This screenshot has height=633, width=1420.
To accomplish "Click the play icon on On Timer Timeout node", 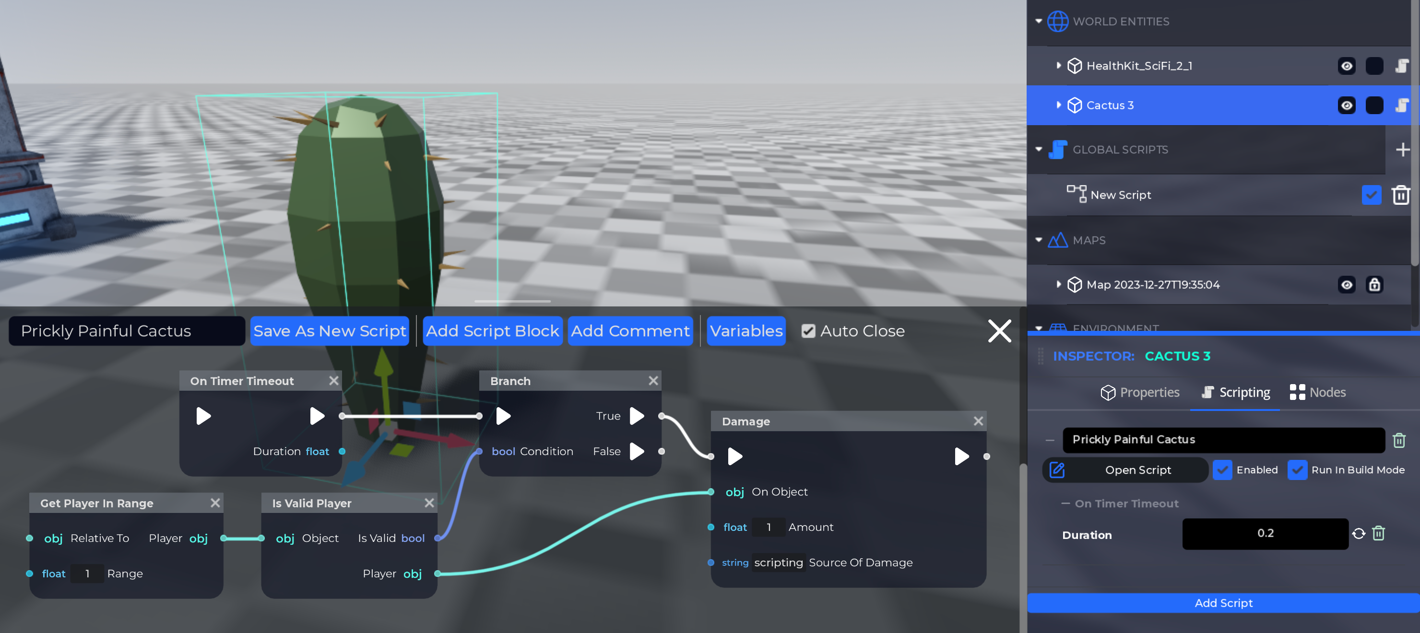I will [x=203, y=416].
